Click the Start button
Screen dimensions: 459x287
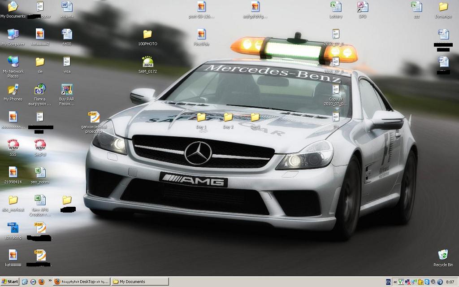pyautogui.click(x=10, y=282)
